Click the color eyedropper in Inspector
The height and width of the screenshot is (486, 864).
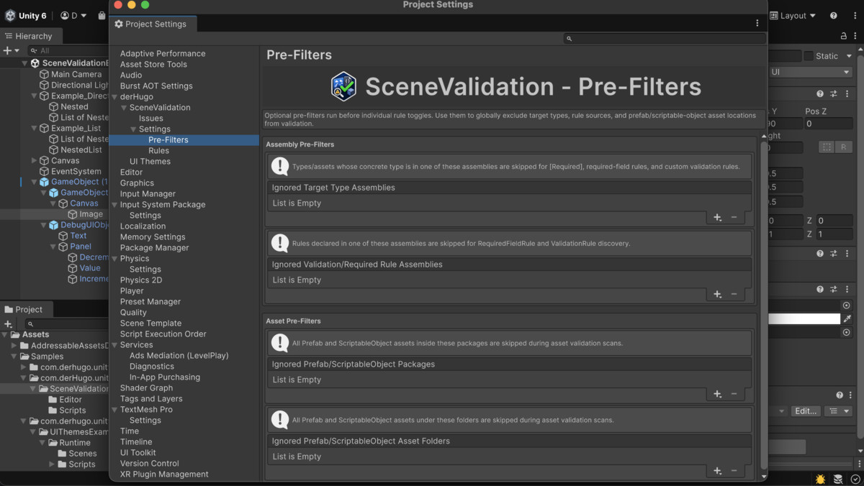(847, 318)
